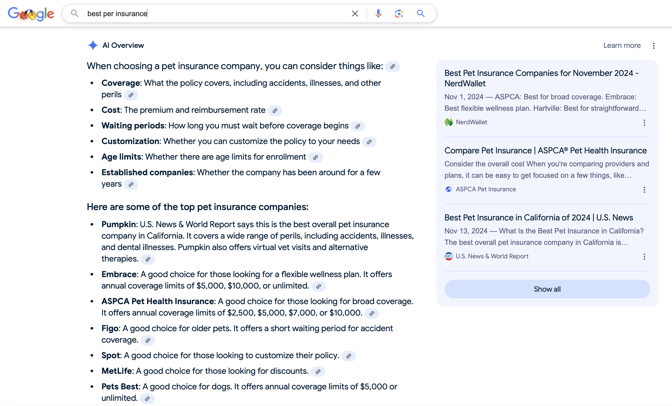Click the U.S. News & World Report favicon
Image resolution: width=672 pixels, height=406 pixels.
449,256
